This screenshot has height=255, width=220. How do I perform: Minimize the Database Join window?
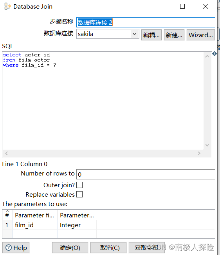pos(160,6)
